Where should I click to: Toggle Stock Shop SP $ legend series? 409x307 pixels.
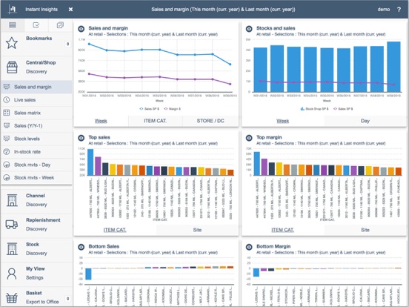(x=314, y=109)
